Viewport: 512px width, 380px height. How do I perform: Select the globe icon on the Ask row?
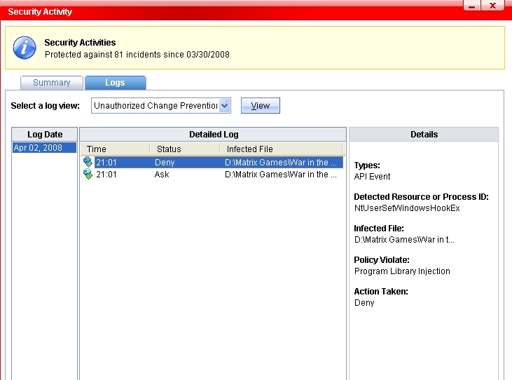coord(88,174)
